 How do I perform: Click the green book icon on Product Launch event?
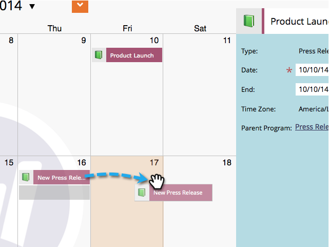99,55
